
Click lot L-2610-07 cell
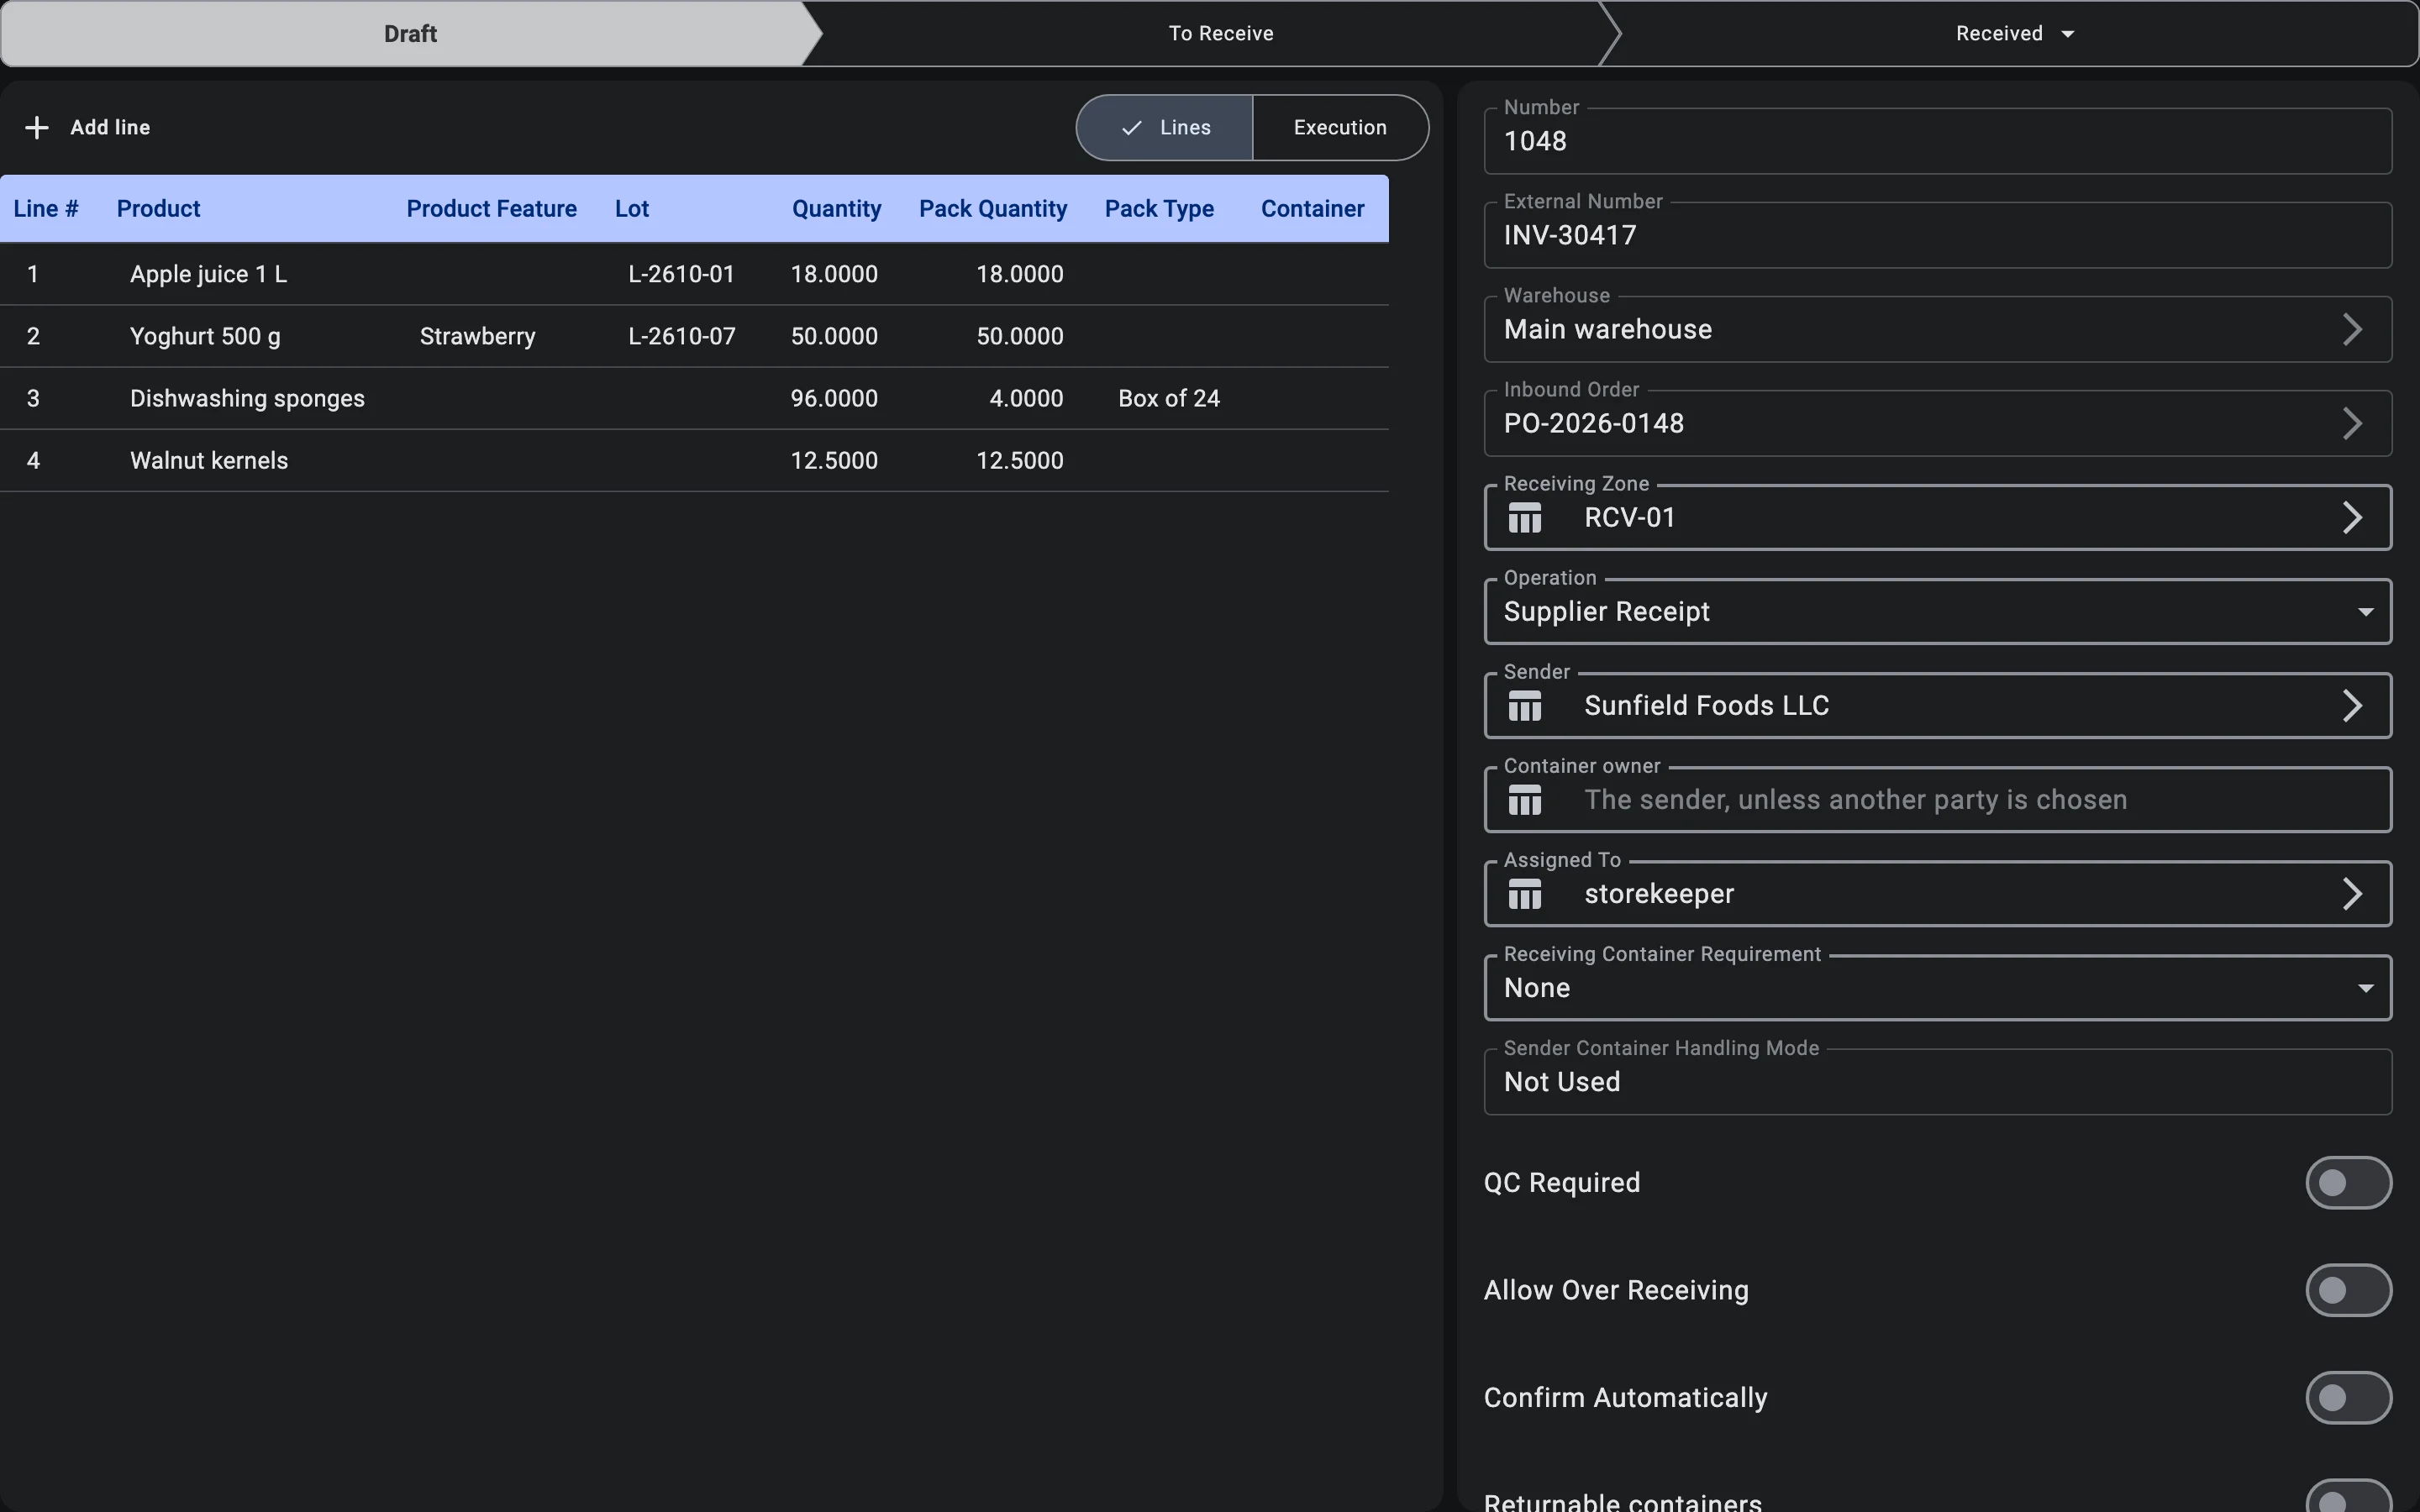pos(681,336)
